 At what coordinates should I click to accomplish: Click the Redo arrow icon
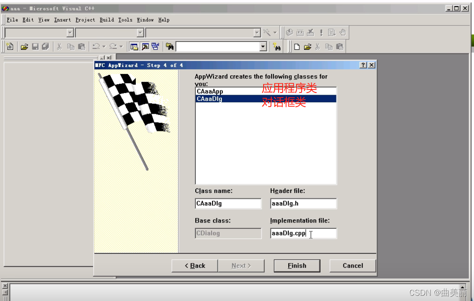pyautogui.click(x=113, y=47)
